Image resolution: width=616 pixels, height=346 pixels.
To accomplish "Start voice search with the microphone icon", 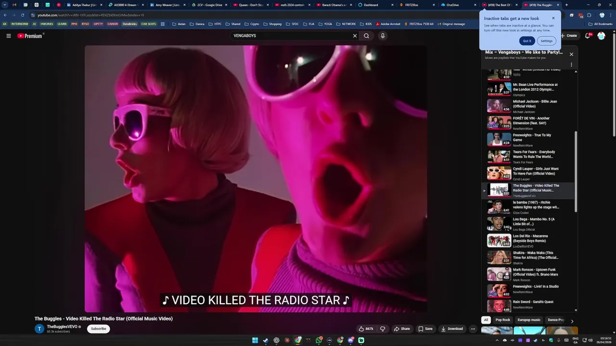I will pyautogui.click(x=383, y=36).
